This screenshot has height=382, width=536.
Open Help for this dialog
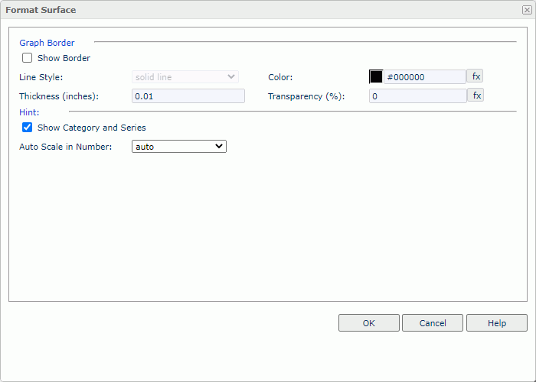497,323
